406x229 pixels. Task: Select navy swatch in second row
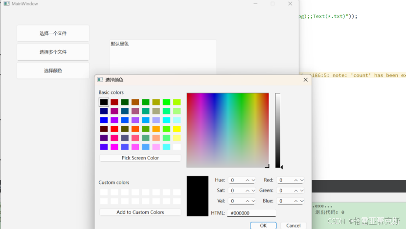coord(104,111)
